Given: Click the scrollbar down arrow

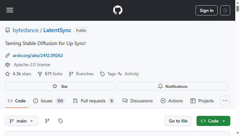Looking at the screenshot, I should coord(237,133).
